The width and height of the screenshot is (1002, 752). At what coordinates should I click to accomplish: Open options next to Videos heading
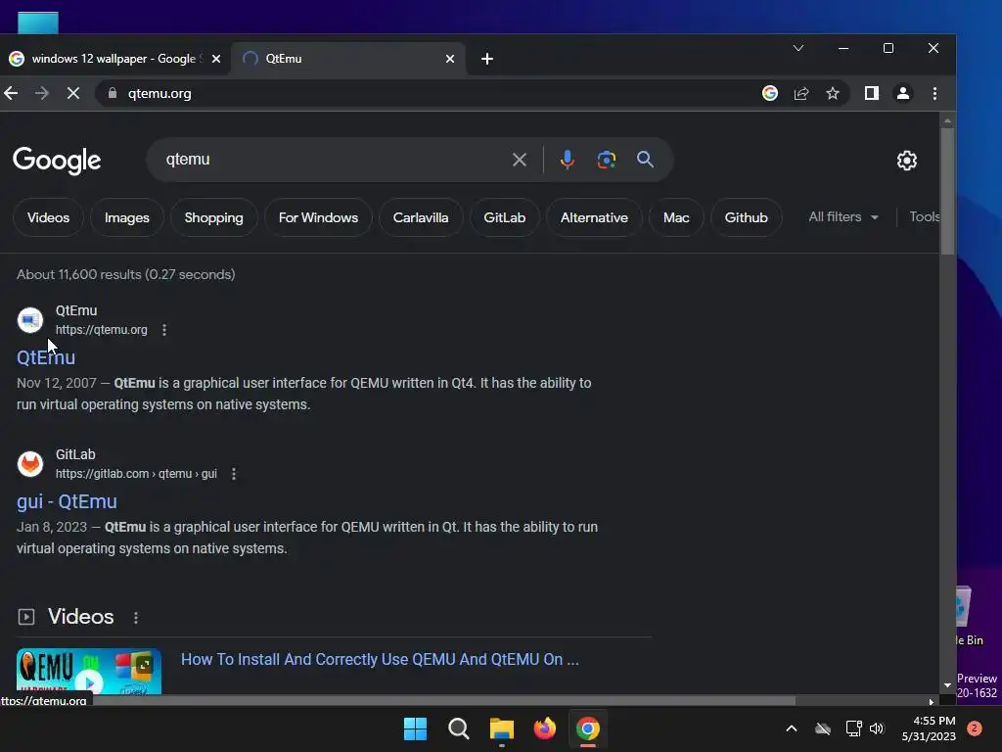coord(135,618)
